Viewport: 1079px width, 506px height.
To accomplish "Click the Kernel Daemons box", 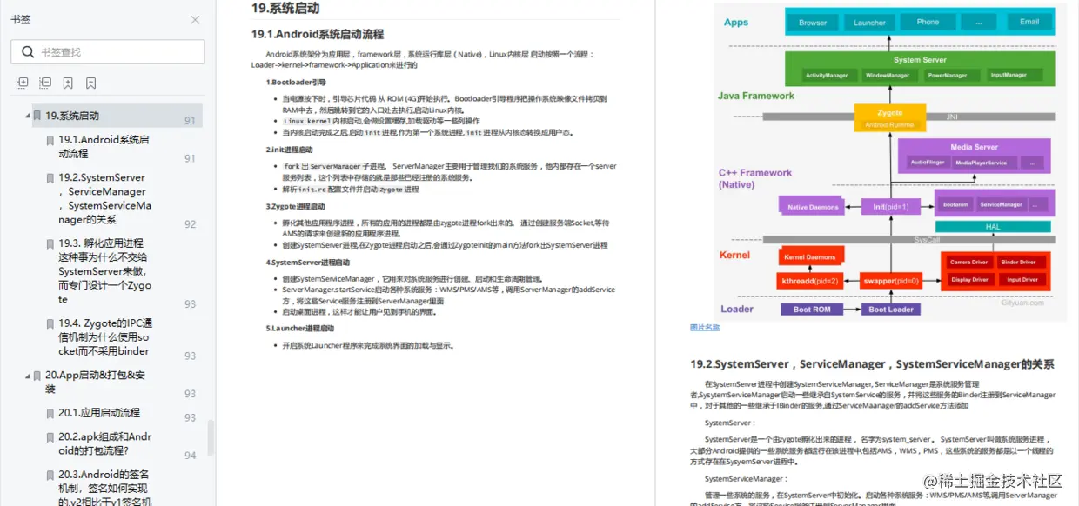I will (809, 257).
